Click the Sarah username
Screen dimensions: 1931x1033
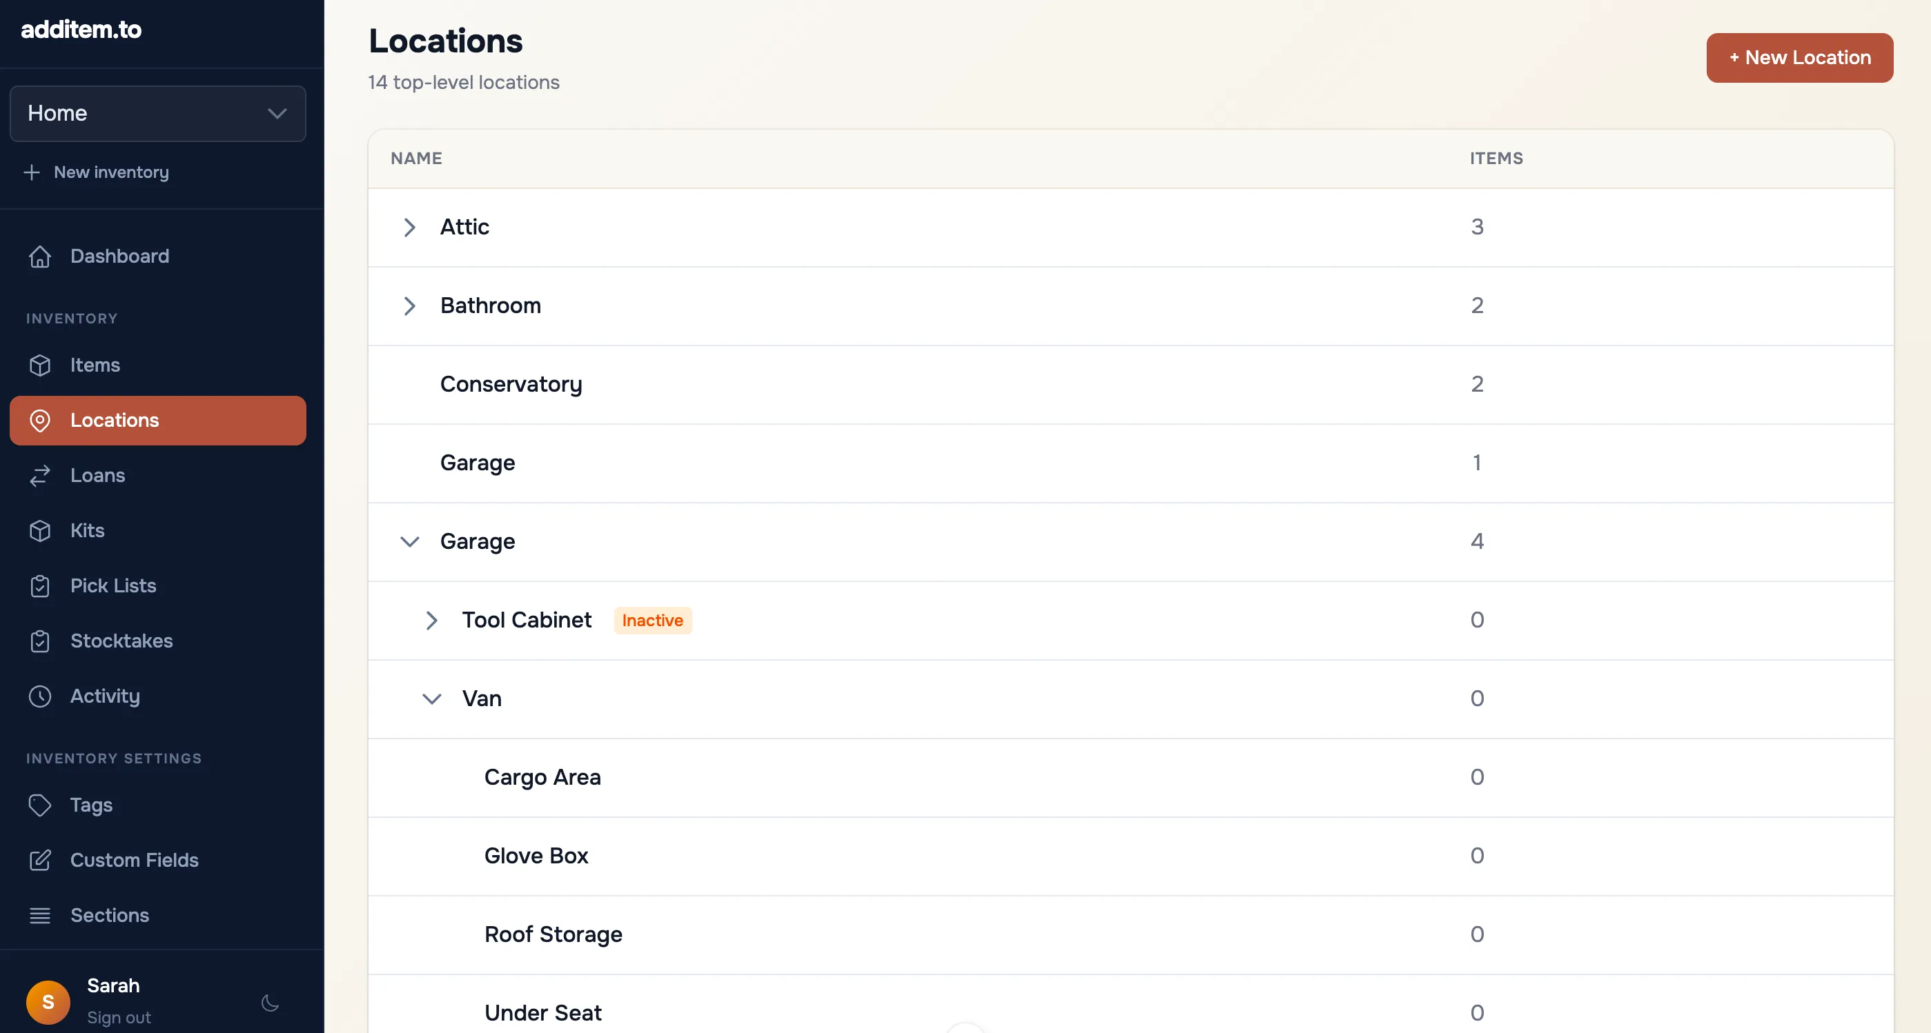[113, 986]
